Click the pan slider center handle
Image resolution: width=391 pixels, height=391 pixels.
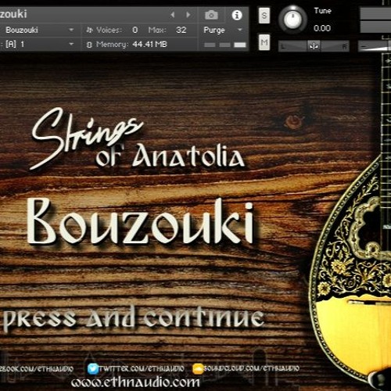pos(314,46)
